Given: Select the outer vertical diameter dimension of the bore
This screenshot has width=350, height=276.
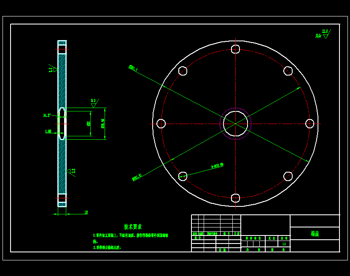Looking at the screenshot, I should 103,124.
